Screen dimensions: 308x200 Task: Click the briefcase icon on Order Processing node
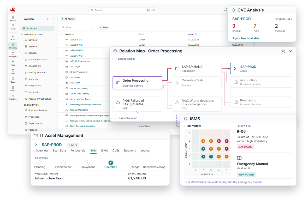tap(118, 83)
